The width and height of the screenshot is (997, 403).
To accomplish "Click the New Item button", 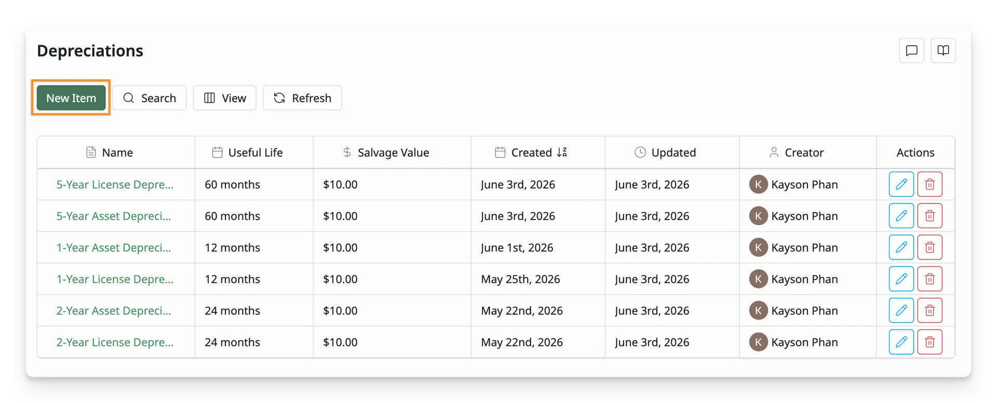I will click(71, 98).
